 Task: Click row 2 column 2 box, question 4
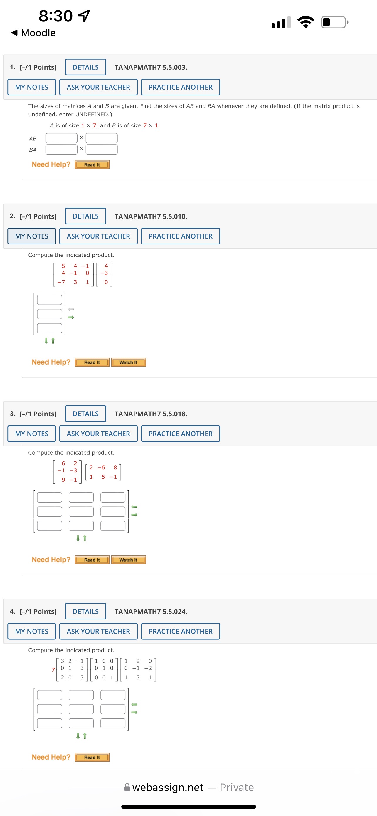tap(81, 709)
